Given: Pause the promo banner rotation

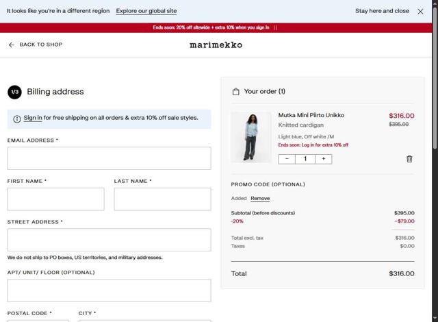Looking at the screenshot, I should tap(275, 27).
